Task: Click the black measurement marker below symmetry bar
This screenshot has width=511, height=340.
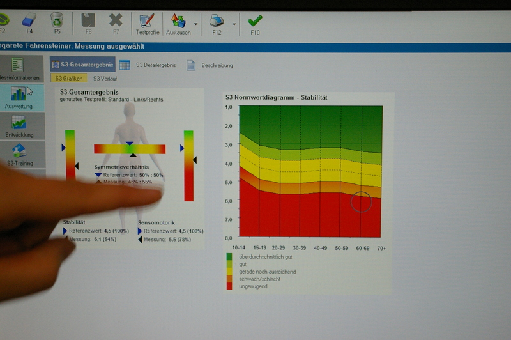Action: click(x=133, y=155)
